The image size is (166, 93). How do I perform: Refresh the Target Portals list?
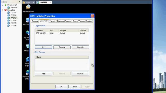click(80, 47)
